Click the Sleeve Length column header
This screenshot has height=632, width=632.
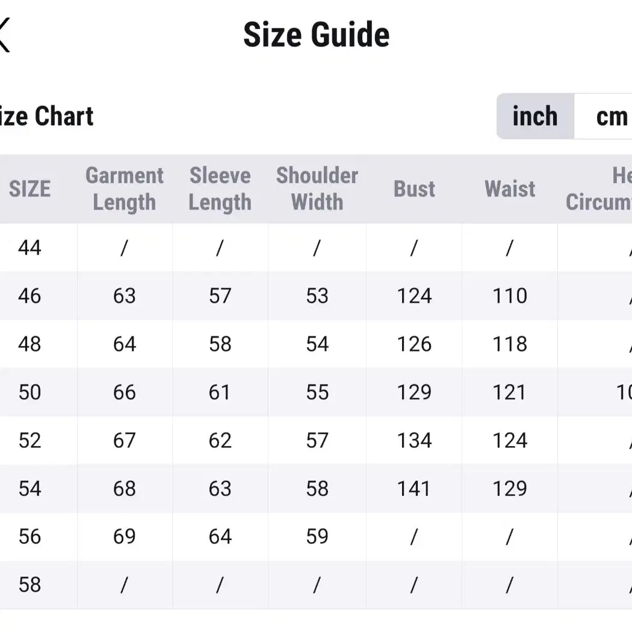tap(220, 188)
